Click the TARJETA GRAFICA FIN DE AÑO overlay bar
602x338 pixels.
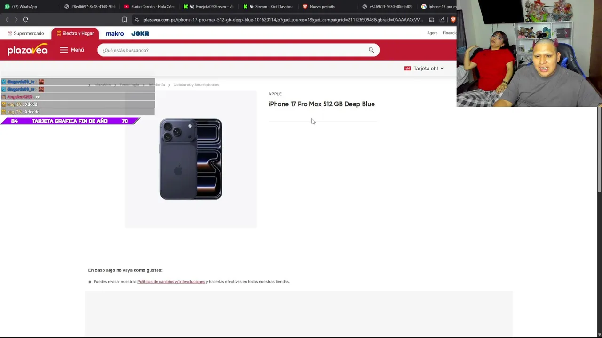pyautogui.click(x=70, y=121)
